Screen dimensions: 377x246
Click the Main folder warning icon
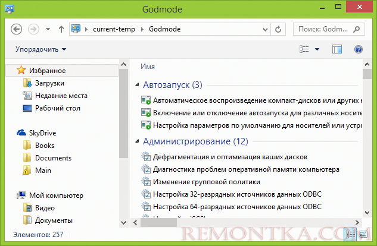(x=27, y=170)
